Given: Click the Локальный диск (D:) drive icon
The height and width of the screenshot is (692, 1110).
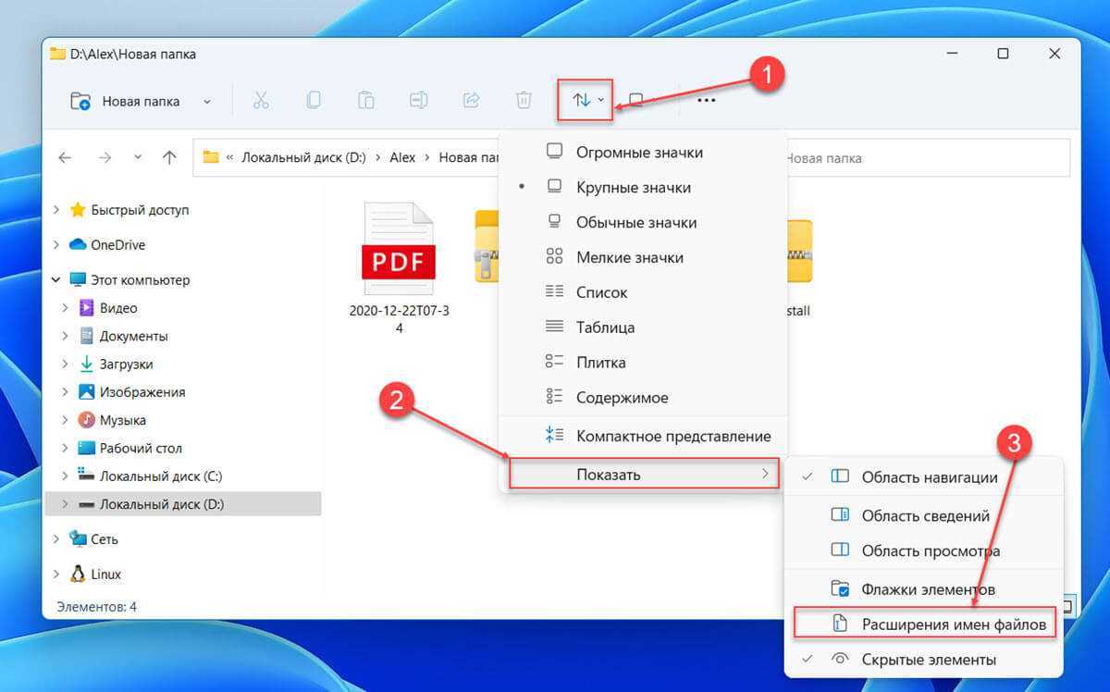Looking at the screenshot, I should point(87,504).
